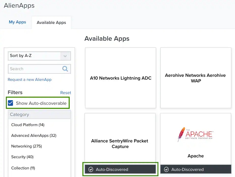The image size is (235, 177).
Task: Switch to the My Apps tab
Action: click(x=17, y=22)
